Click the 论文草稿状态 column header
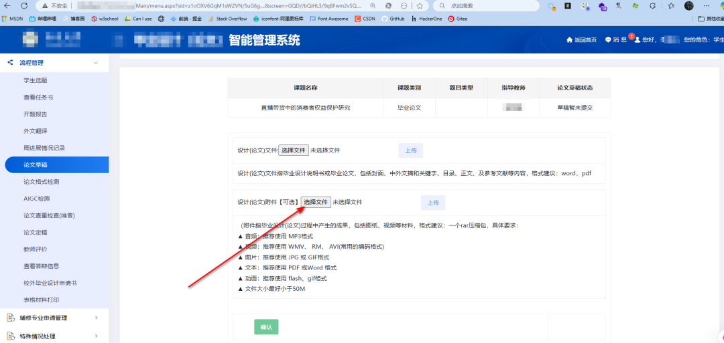724x343 pixels. point(575,88)
